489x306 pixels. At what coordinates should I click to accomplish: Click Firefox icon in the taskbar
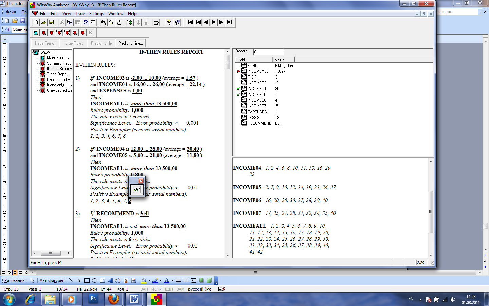point(113,299)
